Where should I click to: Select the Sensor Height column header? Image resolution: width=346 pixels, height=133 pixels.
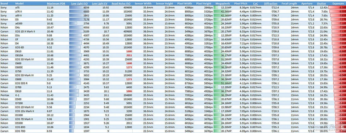pyautogui.click(x=164, y=4)
